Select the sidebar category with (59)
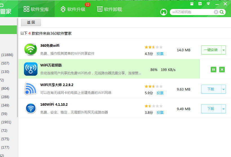The width and height of the screenshot is (231, 157). pyautogui.click(x=4, y=114)
